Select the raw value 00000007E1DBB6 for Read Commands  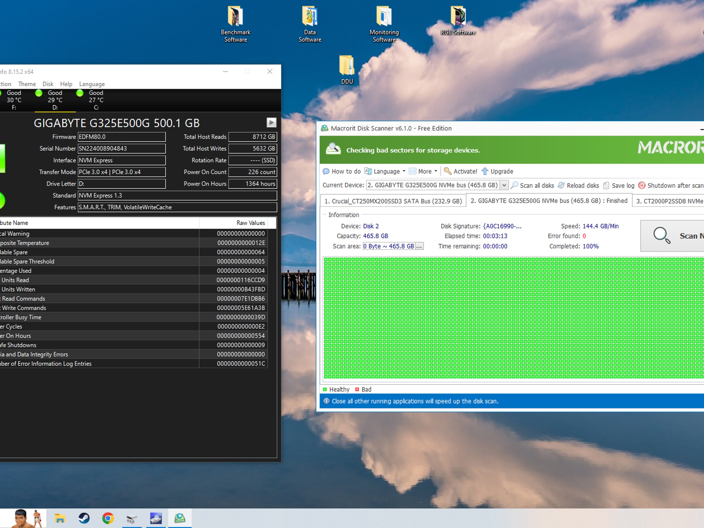(241, 298)
